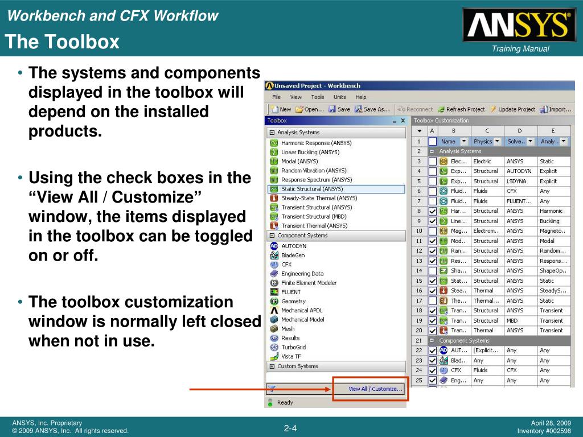Screen dimensions: 583x437
Task: Open the Solver column filter dropdown
Action: pyautogui.click(x=531, y=141)
